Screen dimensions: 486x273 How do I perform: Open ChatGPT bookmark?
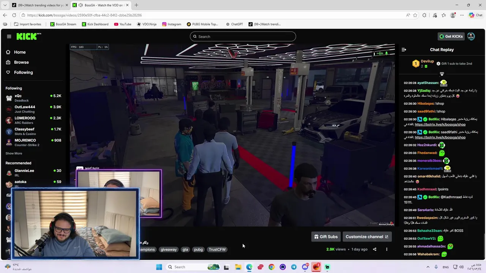[234, 24]
